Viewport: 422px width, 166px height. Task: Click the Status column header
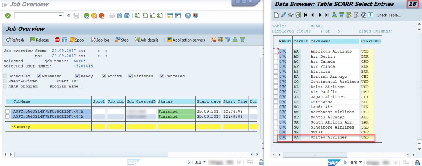(x=176, y=102)
